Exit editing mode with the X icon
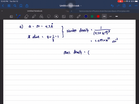 pyautogui.click(x=130, y=6)
